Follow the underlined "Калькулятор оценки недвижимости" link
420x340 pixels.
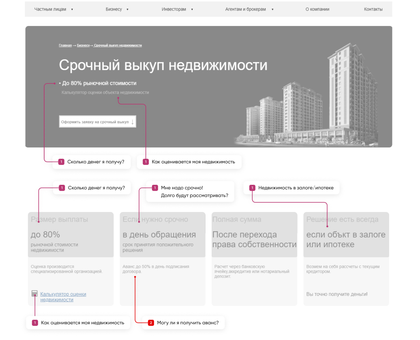click(x=63, y=297)
